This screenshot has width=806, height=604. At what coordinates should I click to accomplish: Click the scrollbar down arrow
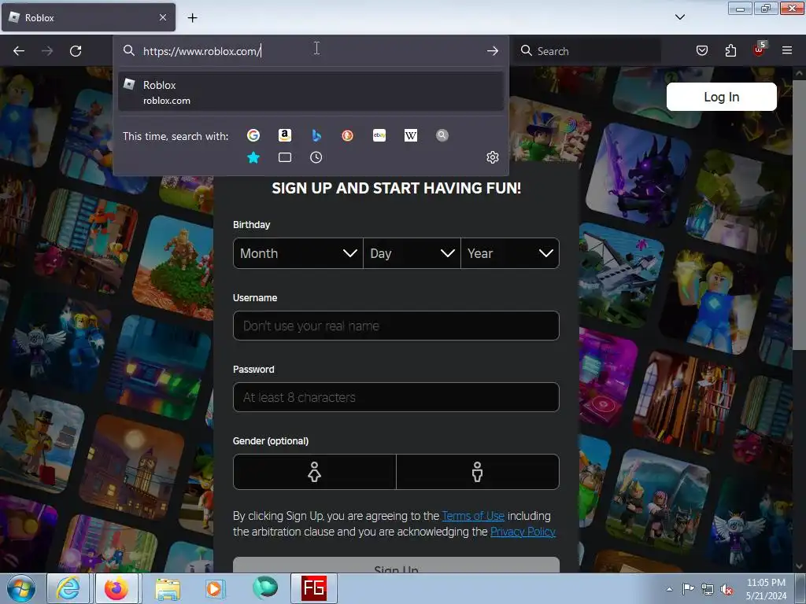800,566
